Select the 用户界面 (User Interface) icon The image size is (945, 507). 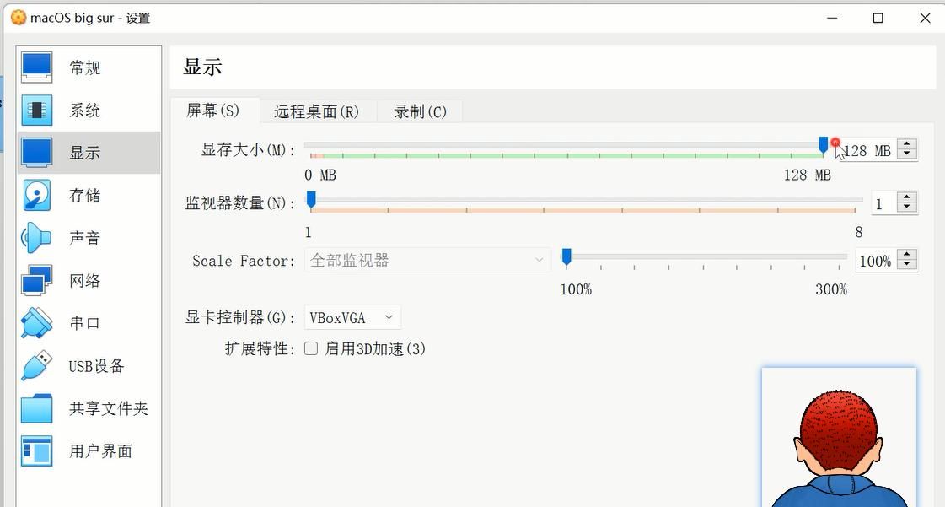tap(37, 451)
